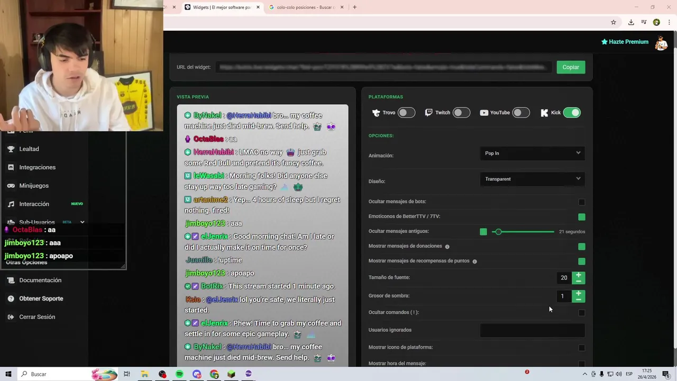Click the Ocultar mensajes antiguos slider handle

click(498, 232)
